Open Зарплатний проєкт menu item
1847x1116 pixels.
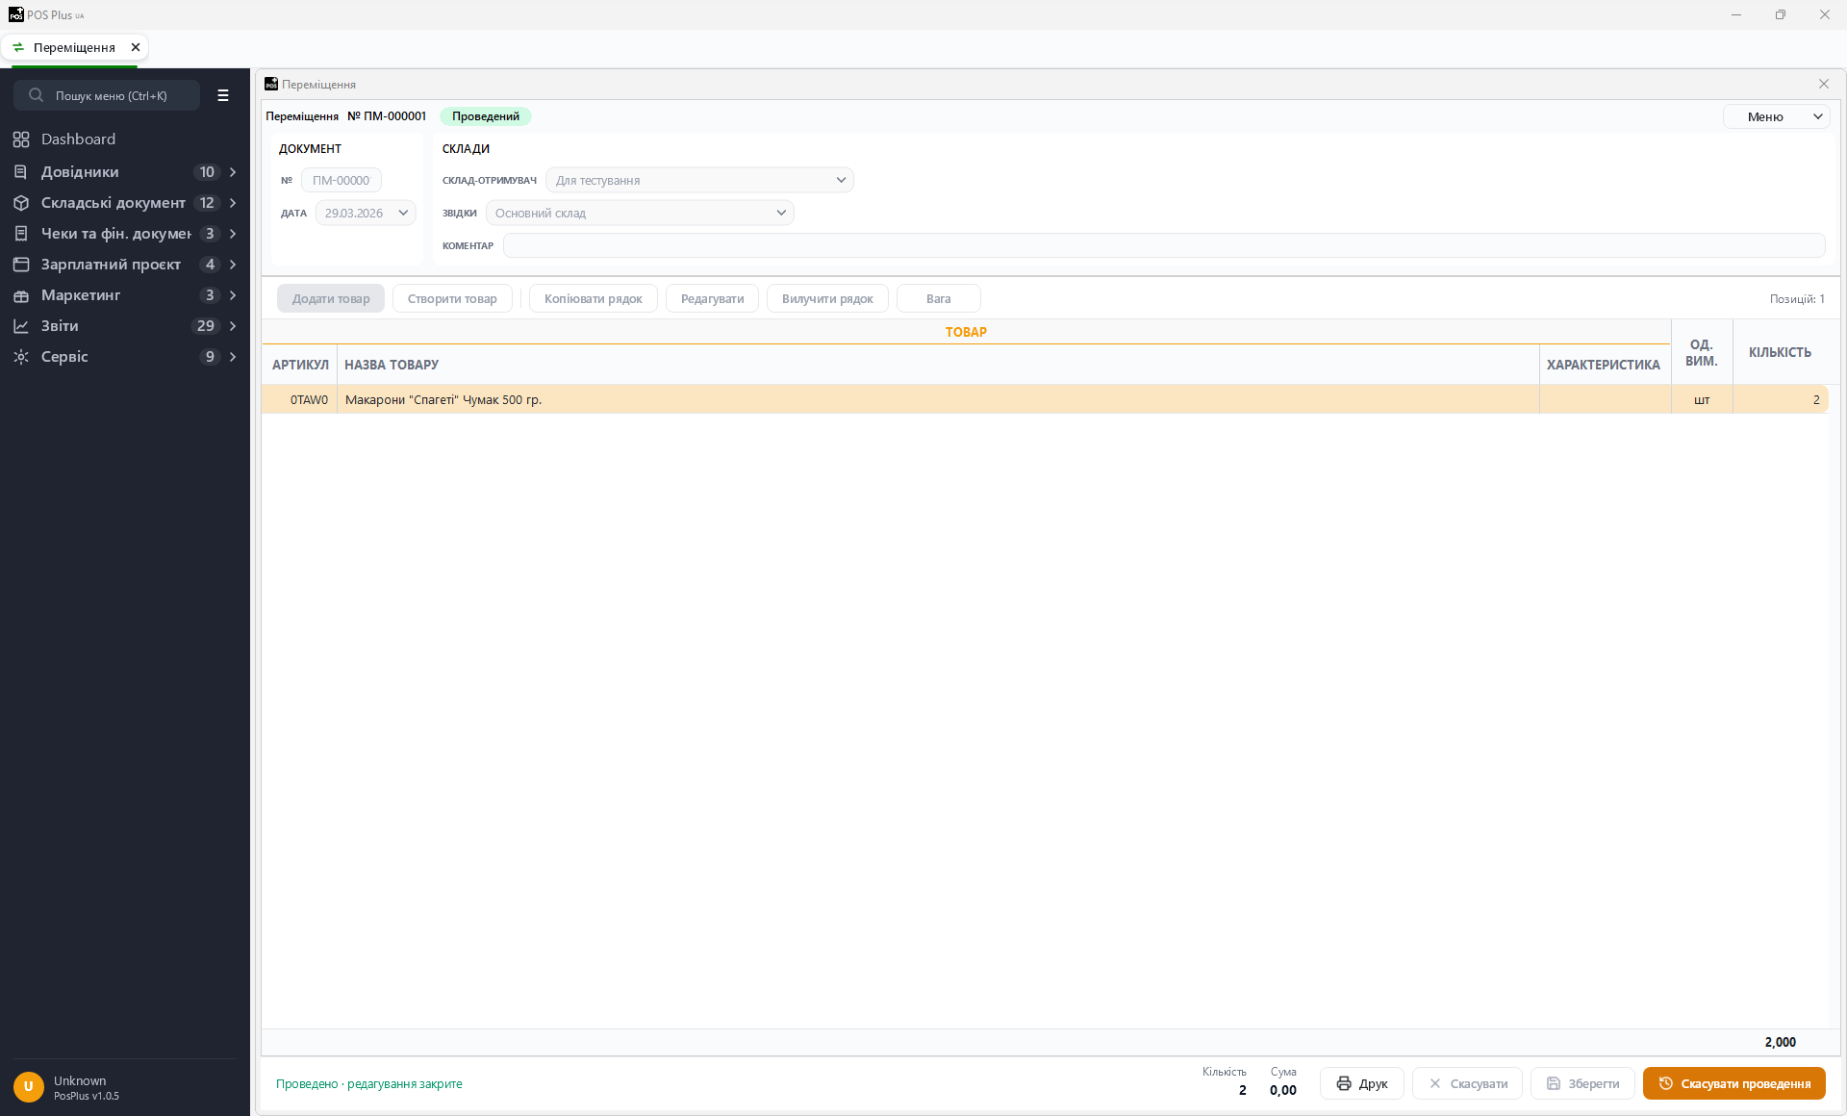(x=125, y=265)
